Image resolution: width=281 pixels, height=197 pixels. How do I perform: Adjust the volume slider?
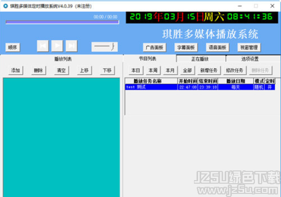(x=104, y=47)
